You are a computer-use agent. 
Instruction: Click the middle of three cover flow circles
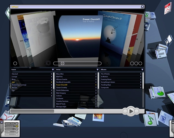click(x=136, y=63)
